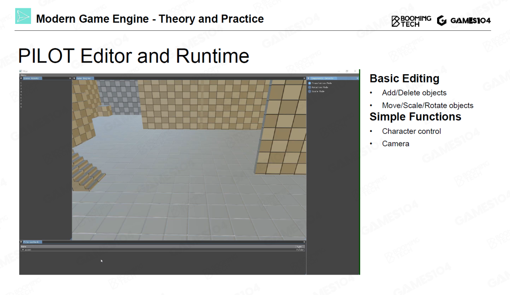
Task: Select Scale Mode radio button
Action: [x=310, y=91]
